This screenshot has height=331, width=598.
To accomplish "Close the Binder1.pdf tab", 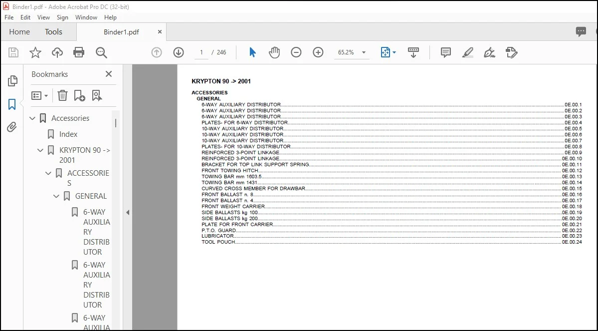I will [x=160, y=31].
